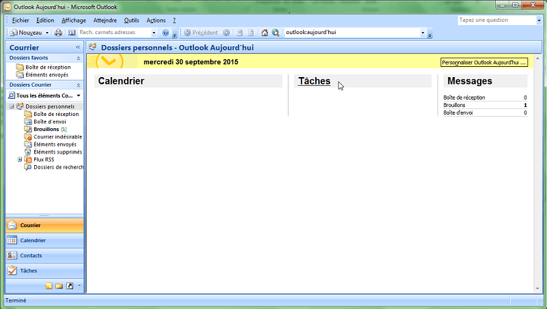Collapse the Dossiers favoris section
The image size is (547, 309).
79,58
